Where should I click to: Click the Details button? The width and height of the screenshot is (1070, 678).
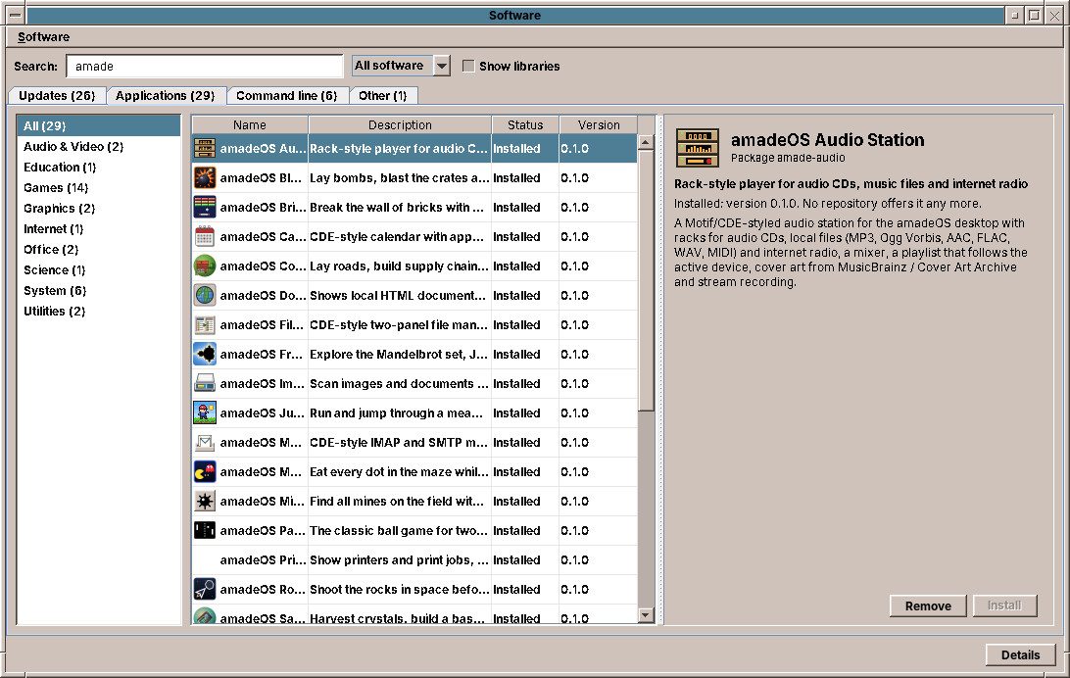tap(1020, 654)
